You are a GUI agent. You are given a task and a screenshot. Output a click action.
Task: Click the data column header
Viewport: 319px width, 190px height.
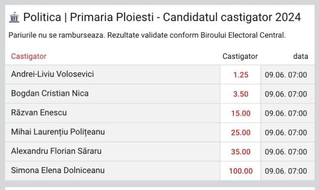click(300, 56)
